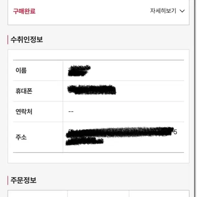197x197 pixels.
Task: Select the redacted name value
Action: pos(79,71)
